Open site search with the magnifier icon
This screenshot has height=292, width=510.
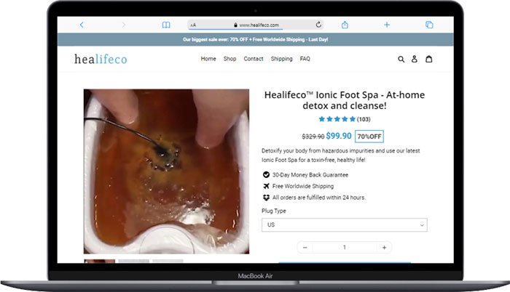pos(401,59)
